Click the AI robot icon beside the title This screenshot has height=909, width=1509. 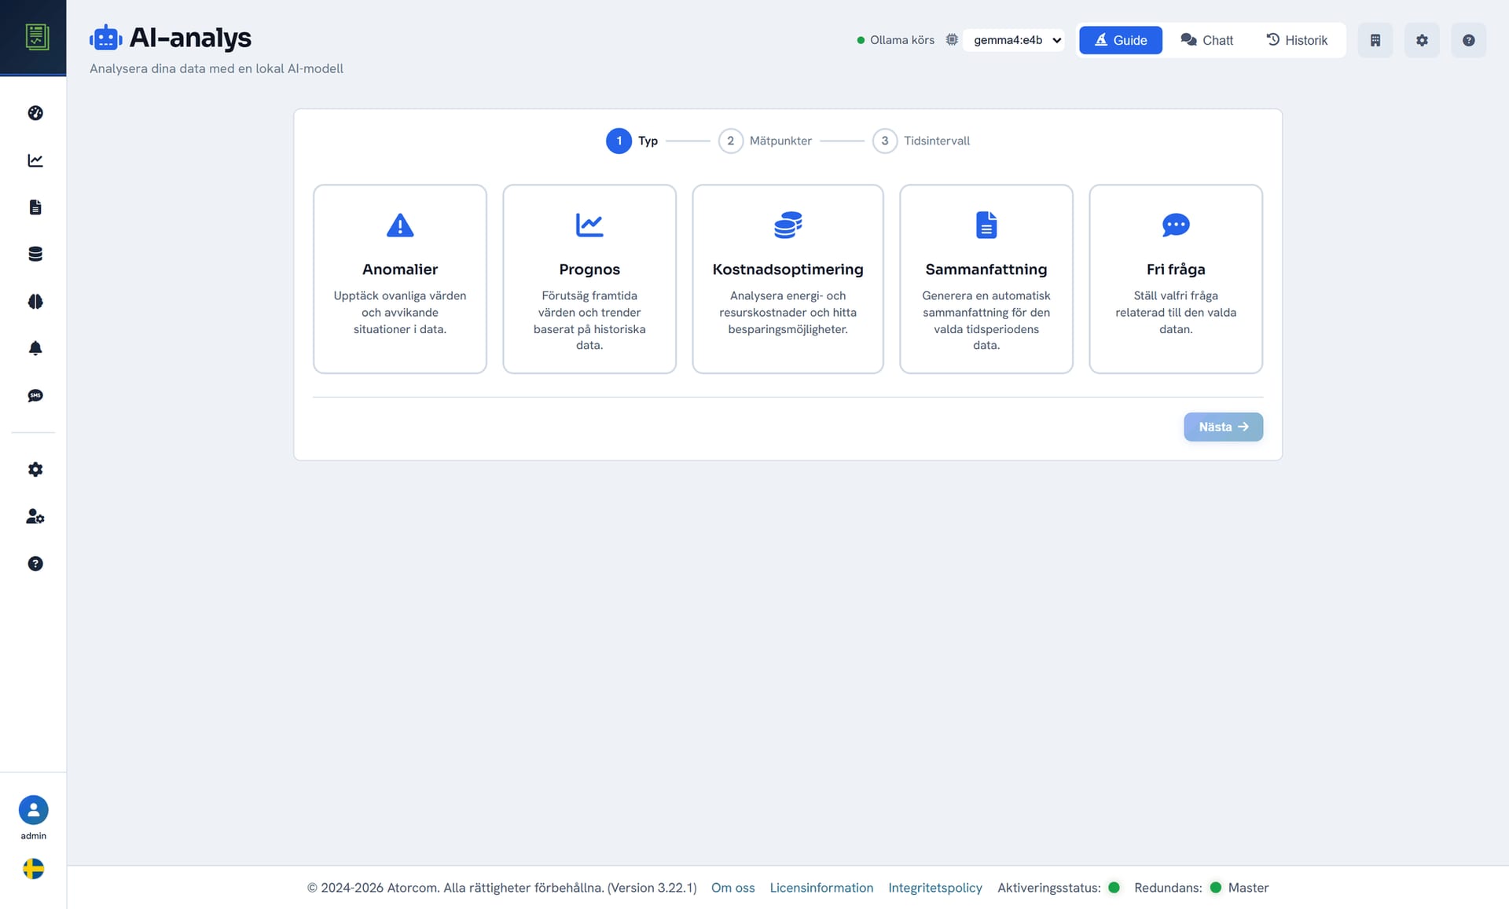105,38
